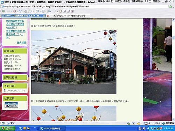Go back using the green Back arrow

coord(3,11)
